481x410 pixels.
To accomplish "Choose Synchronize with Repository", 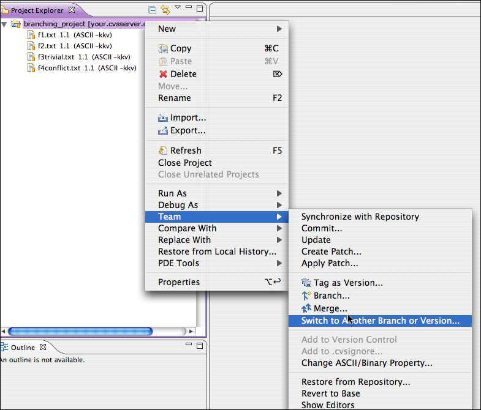I will point(360,217).
